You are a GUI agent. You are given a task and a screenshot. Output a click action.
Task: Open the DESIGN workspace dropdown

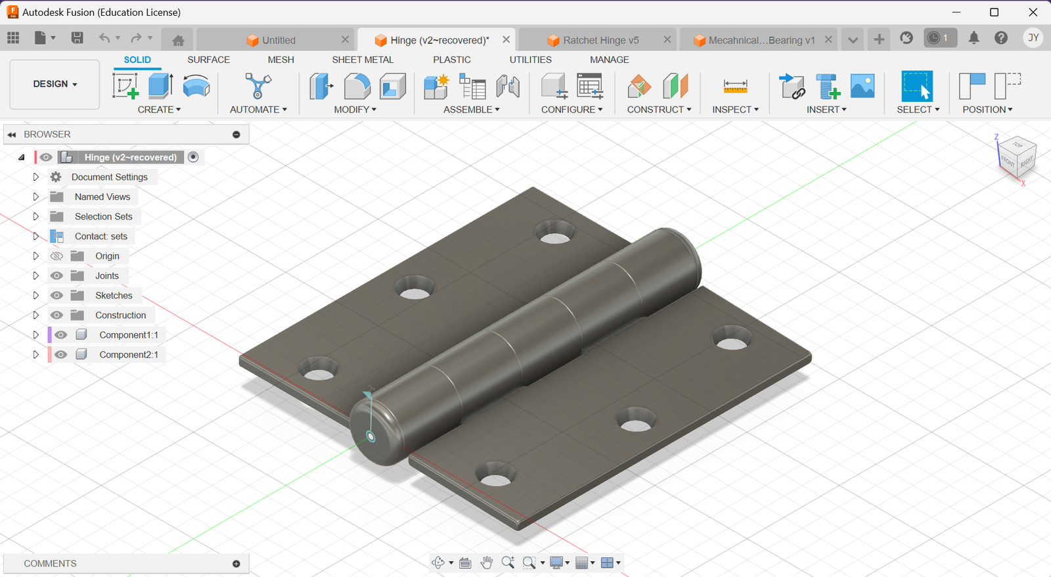pos(55,84)
